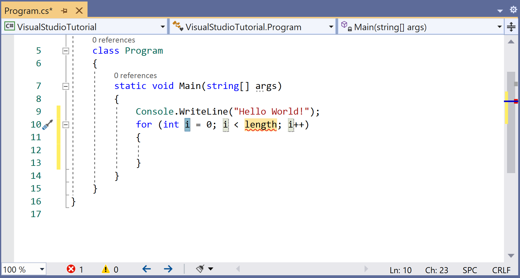
Task: Navigate forward with the right arrow
Action: 168,269
